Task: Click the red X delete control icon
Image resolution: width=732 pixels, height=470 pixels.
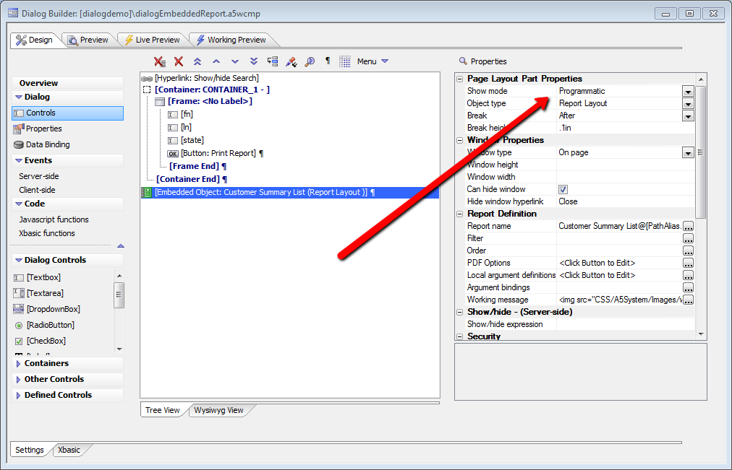Action: 179,61
